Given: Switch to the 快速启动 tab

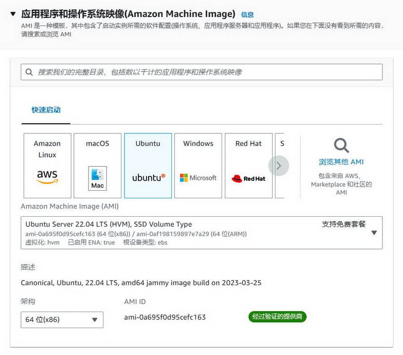Looking at the screenshot, I should coord(46,110).
